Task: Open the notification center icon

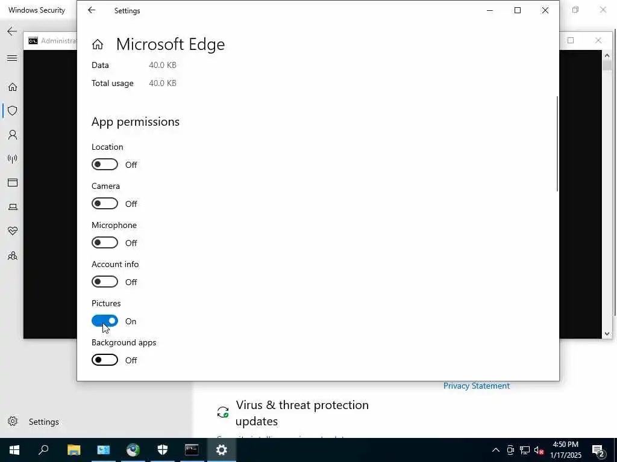Action: pyautogui.click(x=598, y=450)
